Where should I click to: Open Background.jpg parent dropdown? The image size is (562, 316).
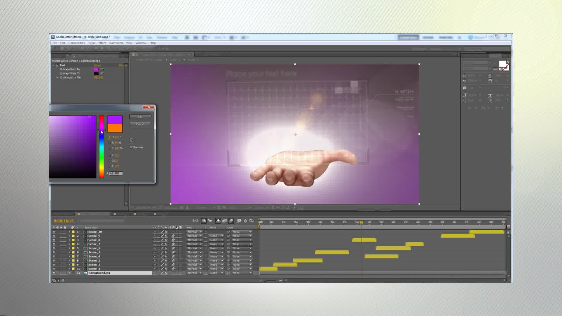point(242,273)
